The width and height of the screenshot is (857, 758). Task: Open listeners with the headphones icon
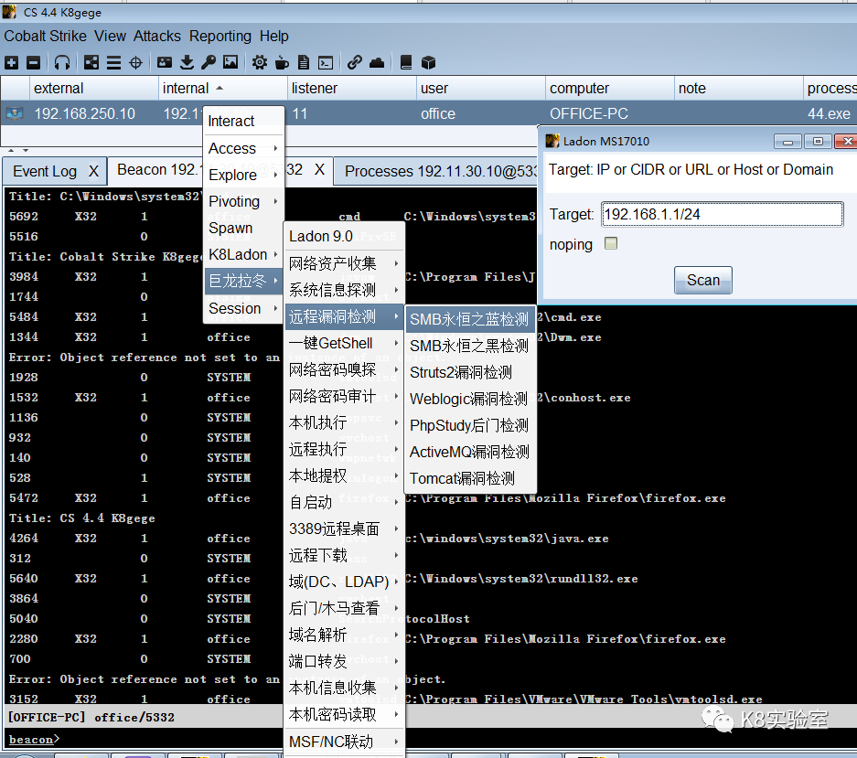click(62, 63)
